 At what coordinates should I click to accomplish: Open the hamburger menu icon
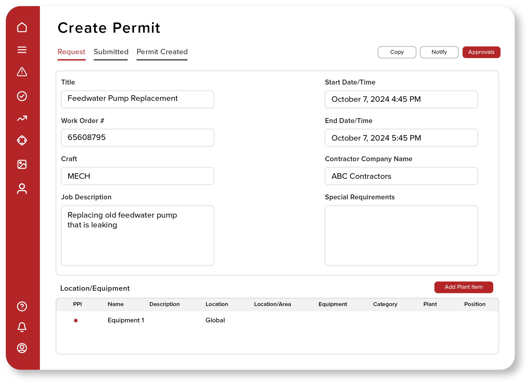[22, 50]
